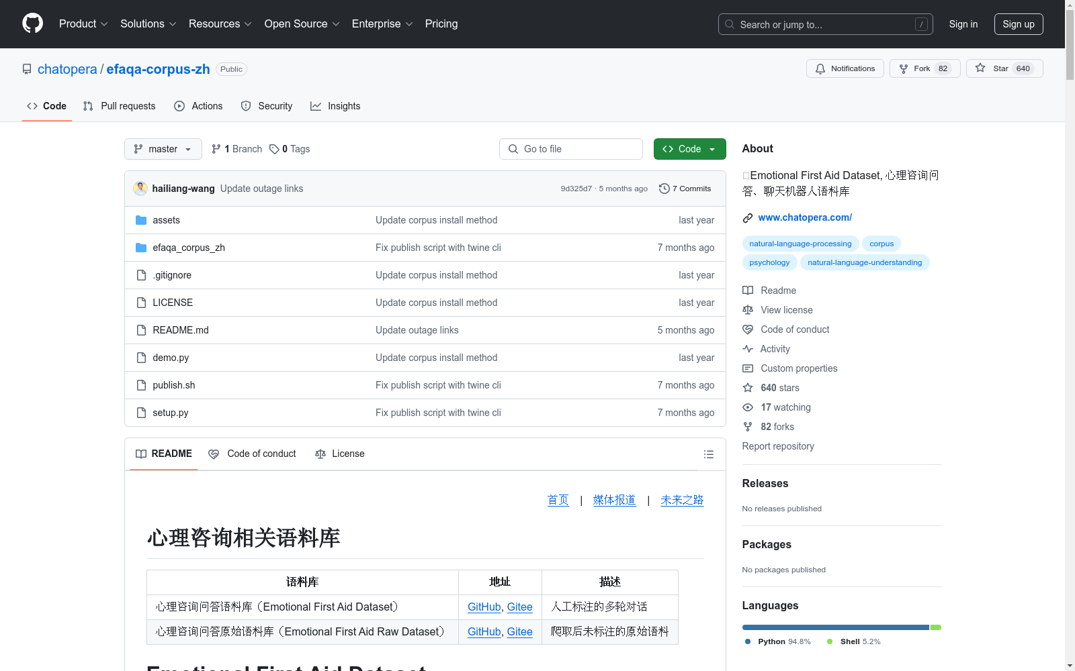This screenshot has width=1075, height=671.
Task: Click Report repository link
Action: coord(778,446)
